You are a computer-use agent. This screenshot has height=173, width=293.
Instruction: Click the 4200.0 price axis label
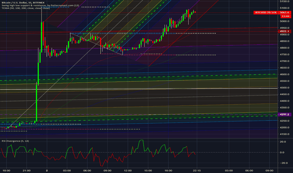(285, 127)
